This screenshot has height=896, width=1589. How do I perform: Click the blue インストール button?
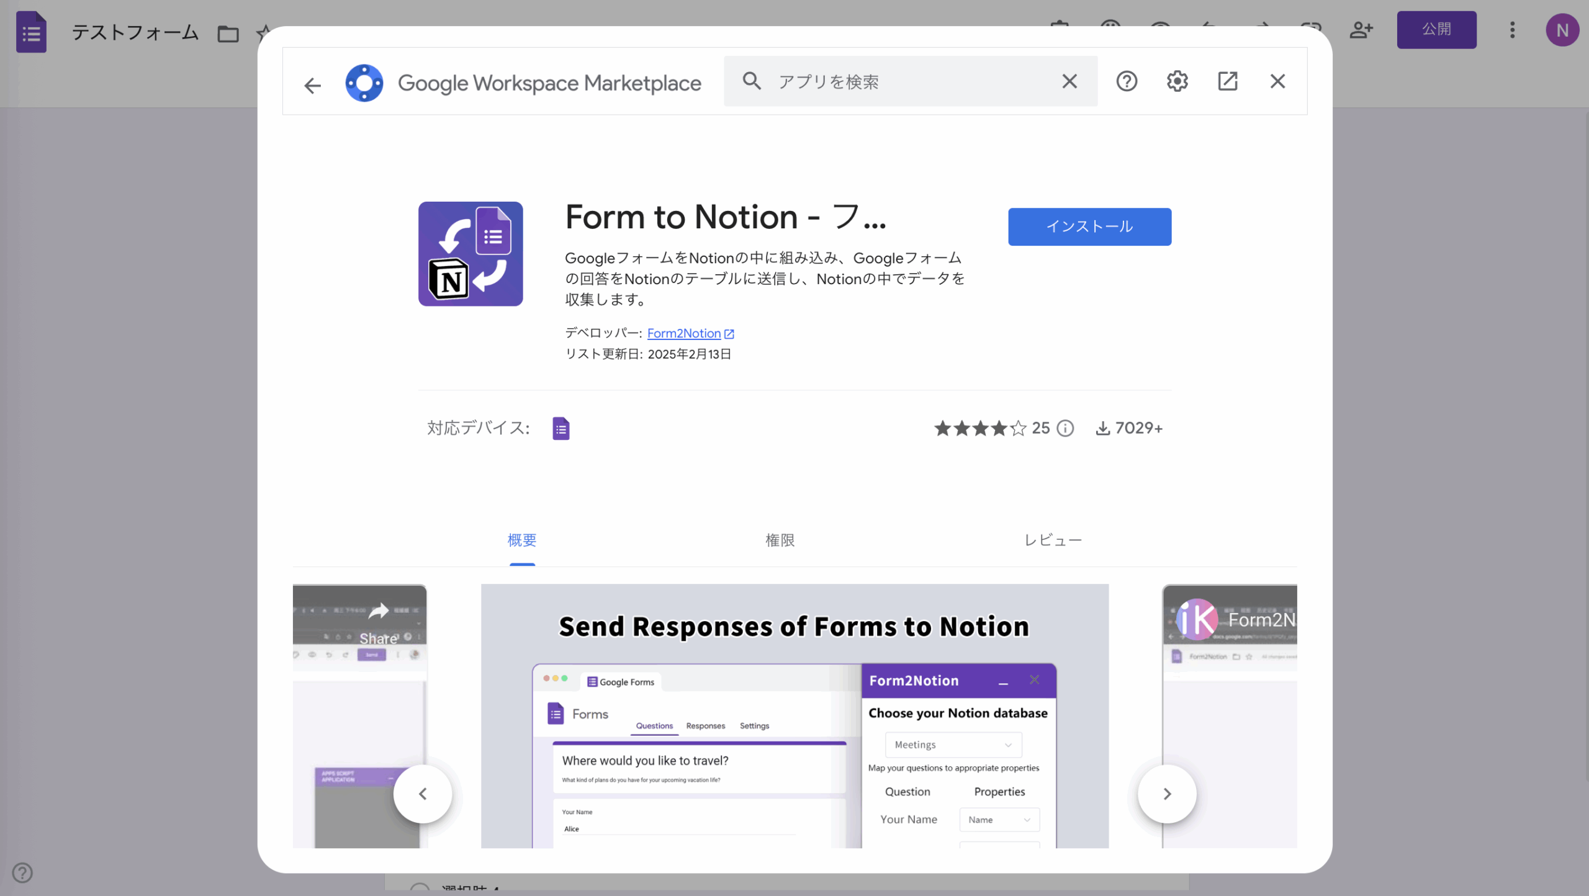(1089, 226)
